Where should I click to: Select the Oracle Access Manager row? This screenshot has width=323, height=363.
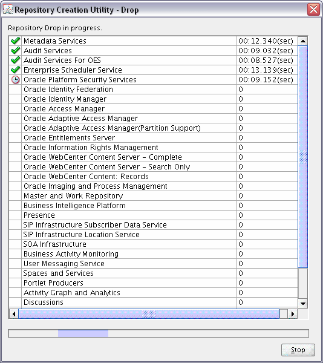coord(153,109)
